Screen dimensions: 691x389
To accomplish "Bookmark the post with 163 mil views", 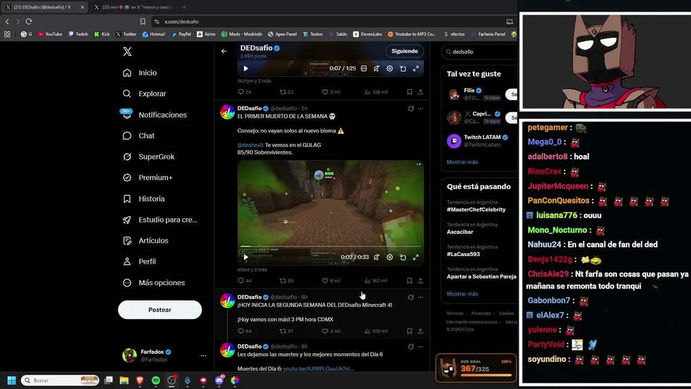I will pos(410,280).
